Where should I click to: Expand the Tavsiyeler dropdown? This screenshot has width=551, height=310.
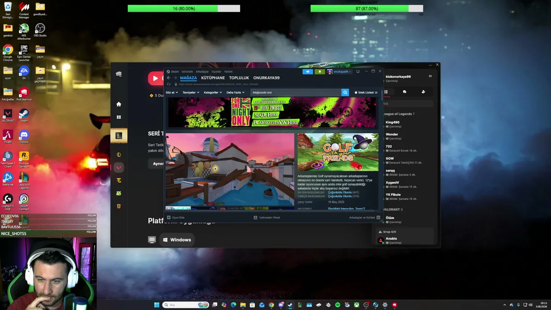[191, 93]
